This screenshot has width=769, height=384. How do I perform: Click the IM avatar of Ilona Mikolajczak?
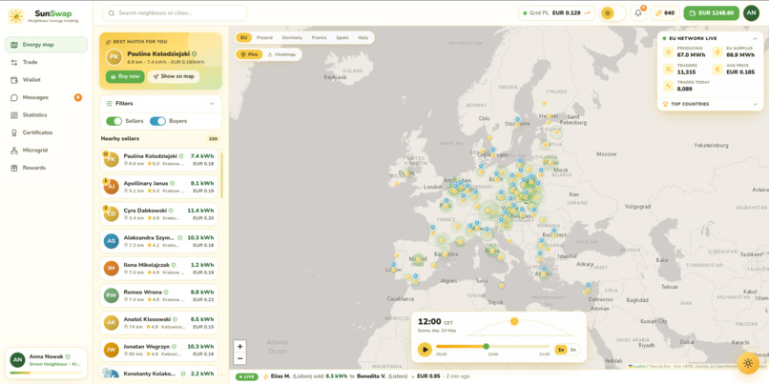(112, 269)
